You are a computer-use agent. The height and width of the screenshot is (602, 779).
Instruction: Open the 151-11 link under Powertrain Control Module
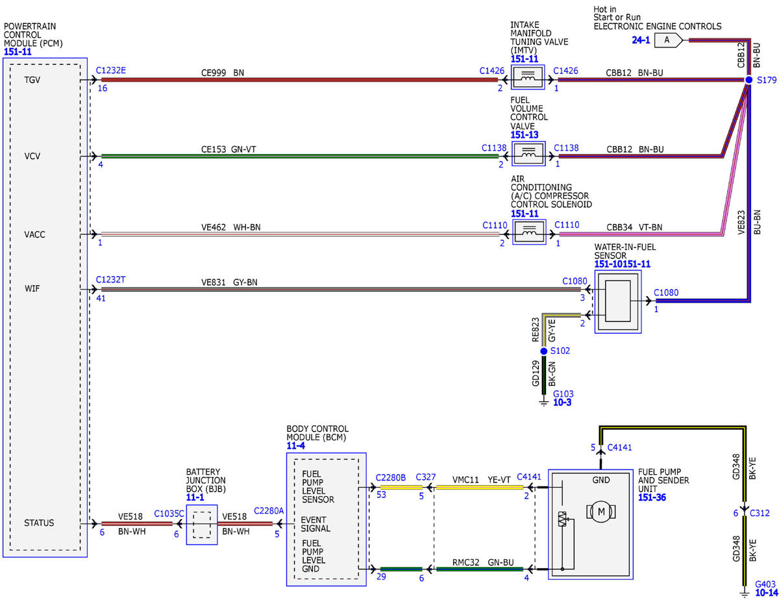[x=18, y=51]
